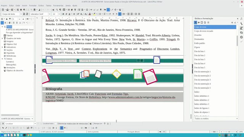The width and height of the screenshot is (244, 137).
Task: Click the Navigator page number field
Action: [15, 19]
